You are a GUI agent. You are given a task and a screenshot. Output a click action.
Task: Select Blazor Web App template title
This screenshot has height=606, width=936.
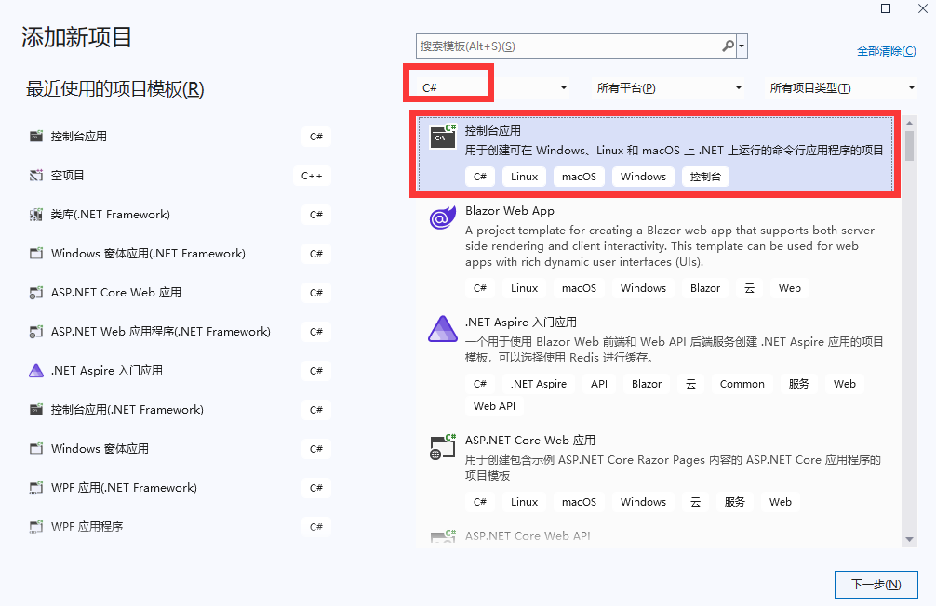(510, 211)
